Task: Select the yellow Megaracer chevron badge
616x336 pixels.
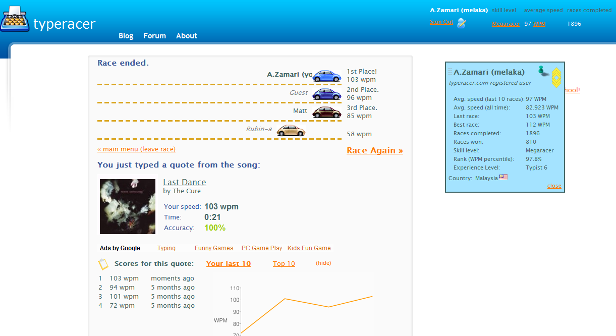Action: tap(556, 77)
